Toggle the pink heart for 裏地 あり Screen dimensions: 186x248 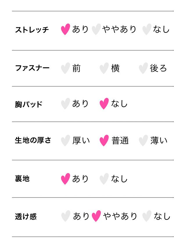click(65, 179)
